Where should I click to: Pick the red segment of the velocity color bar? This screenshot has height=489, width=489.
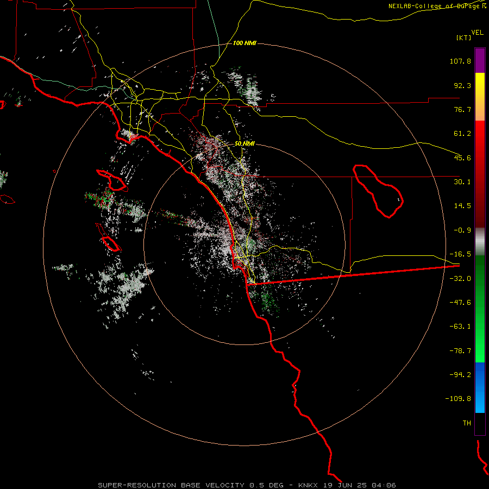tap(480, 174)
